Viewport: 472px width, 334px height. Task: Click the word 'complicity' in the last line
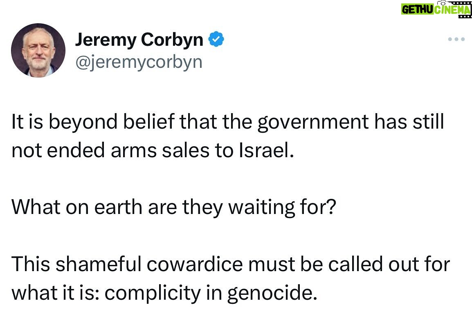[x=153, y=292]
